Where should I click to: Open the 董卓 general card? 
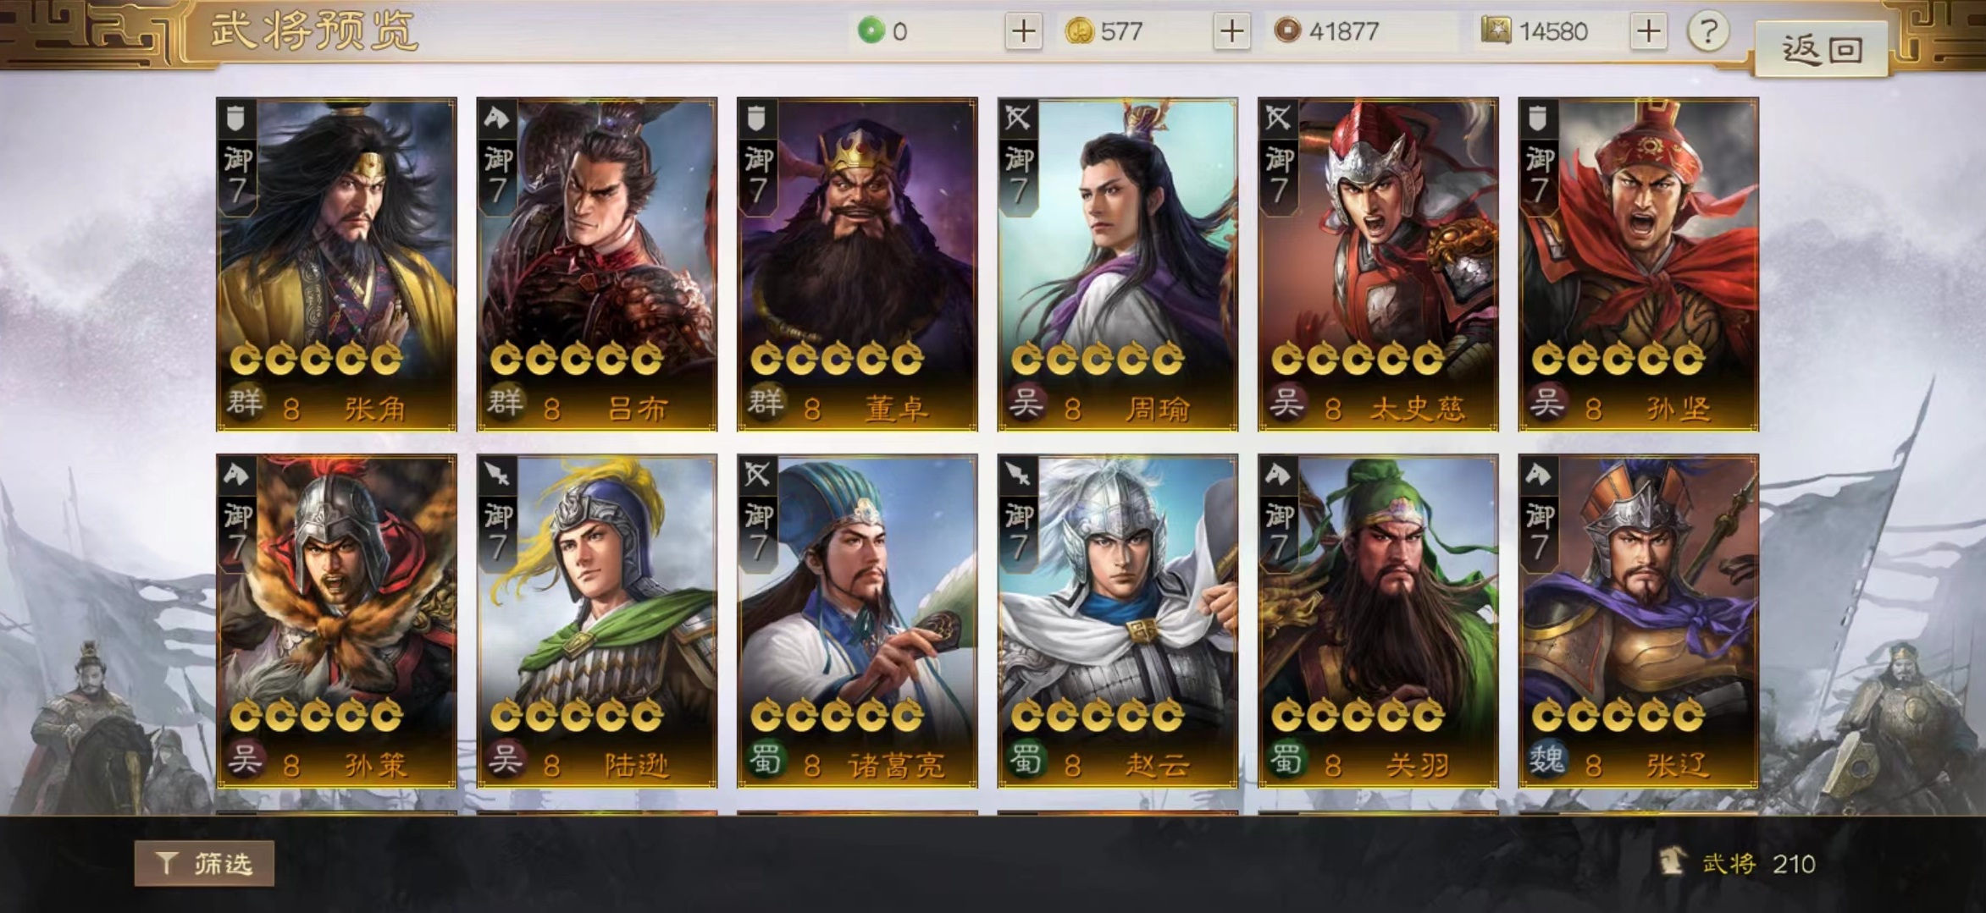click(857, 264)
